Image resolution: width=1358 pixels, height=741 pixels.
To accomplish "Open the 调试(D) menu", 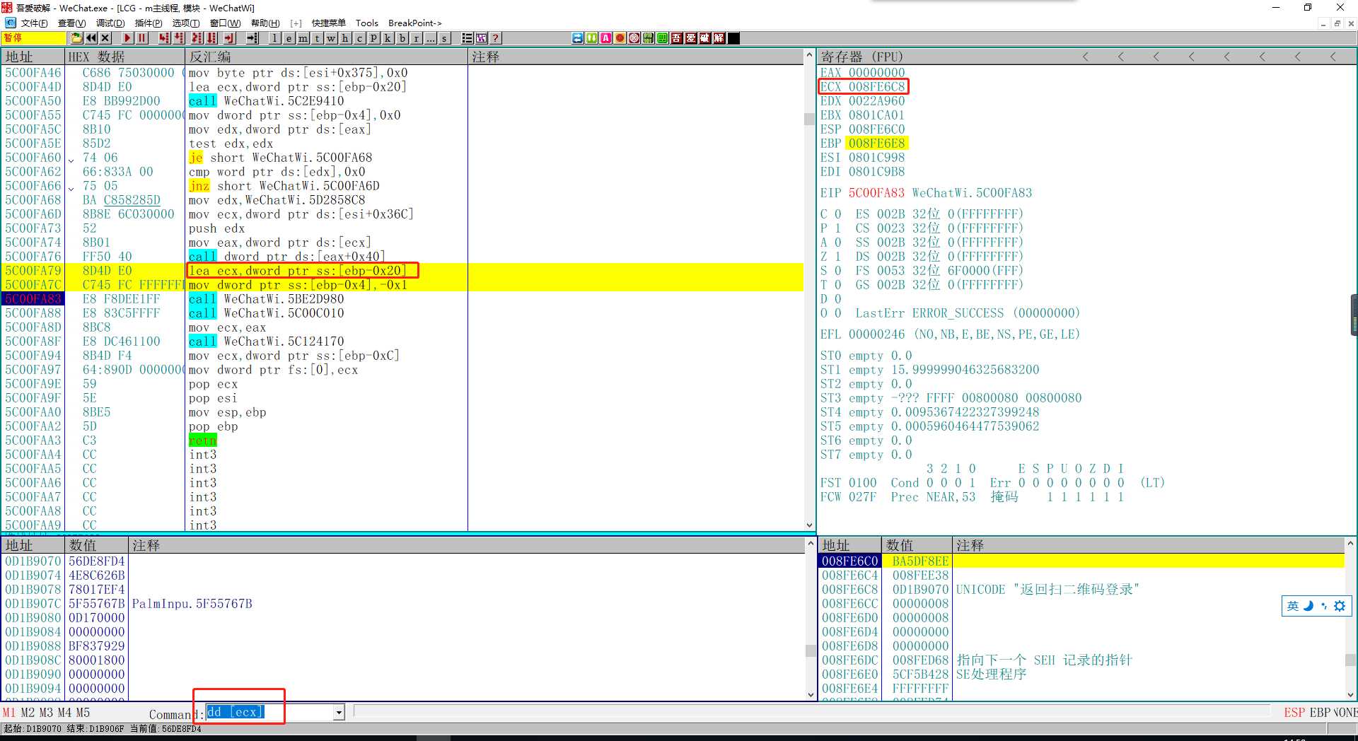I will pyautogui.click(x=110, y=23).
